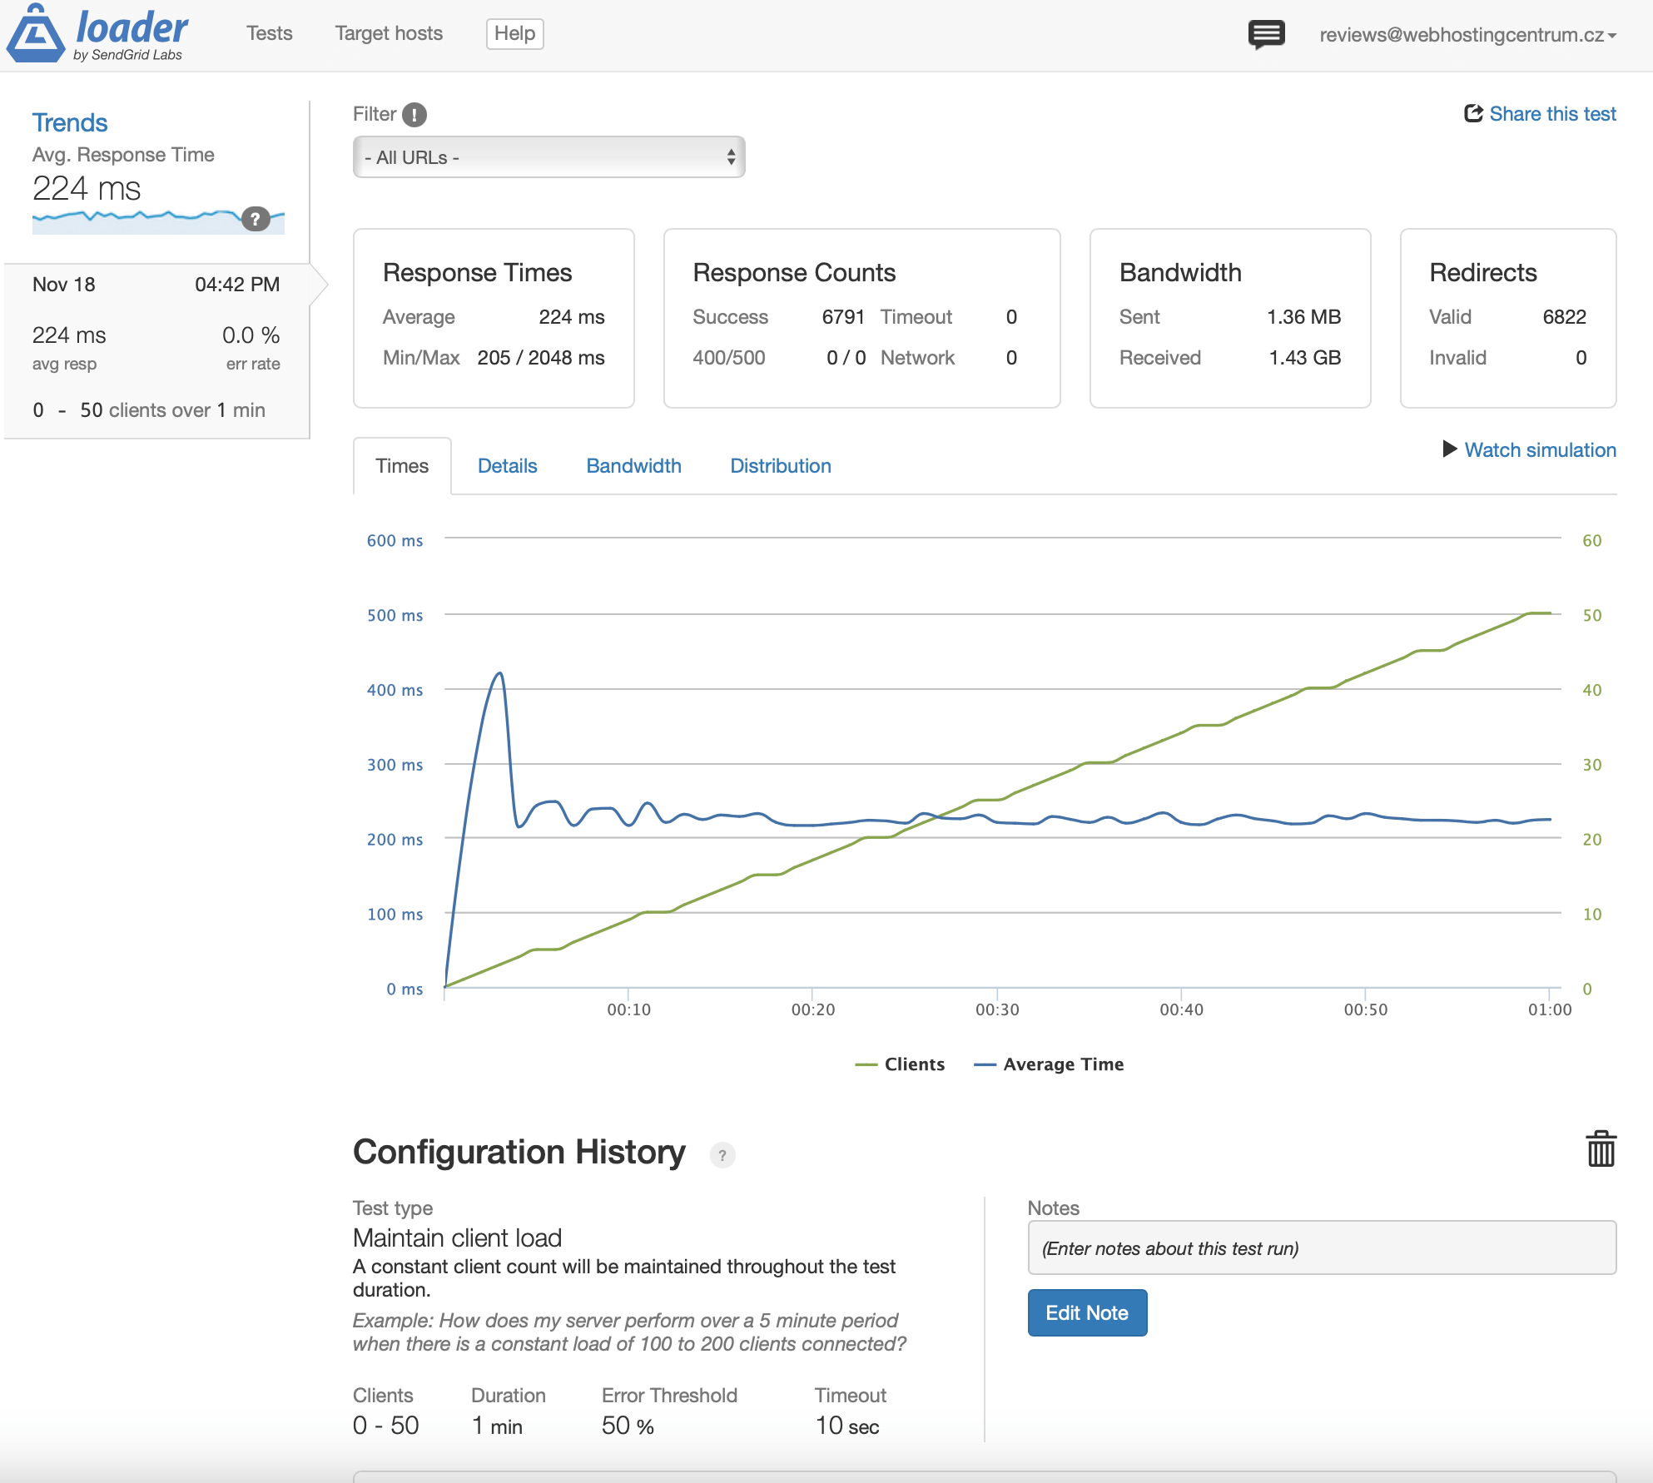The image size is (1653, 1483).
Task: Click the Filter info exclamation icon
Action: 414,115
